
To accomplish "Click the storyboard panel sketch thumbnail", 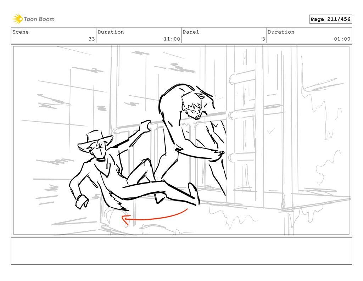I will (181, 140).
